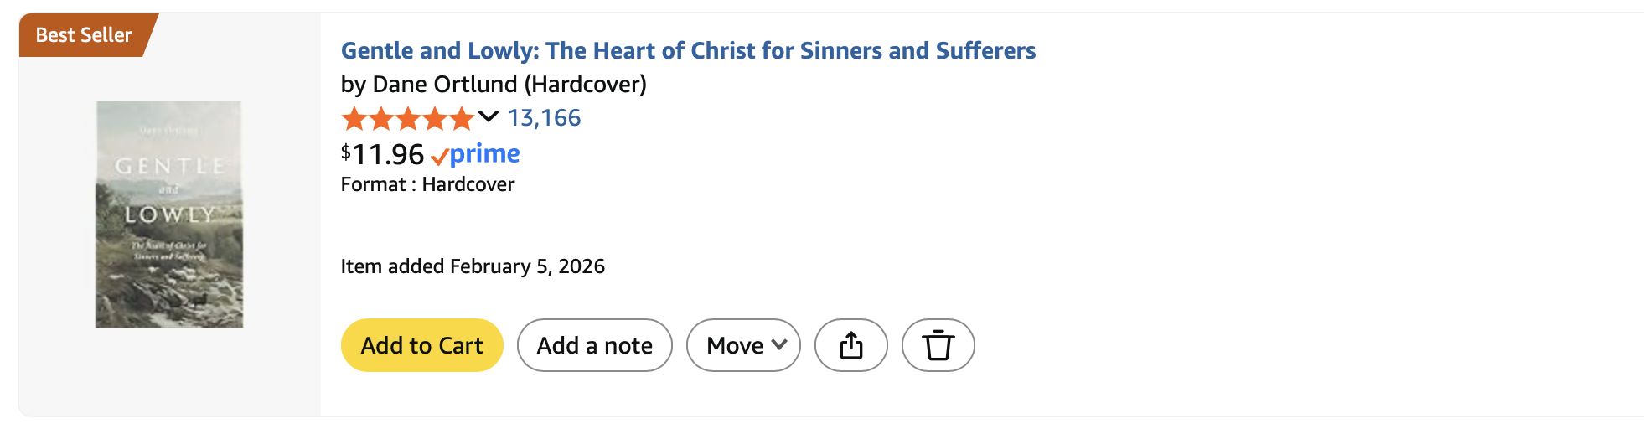
Task: Delete item using the trash icon
Action: tap(938, 345)
